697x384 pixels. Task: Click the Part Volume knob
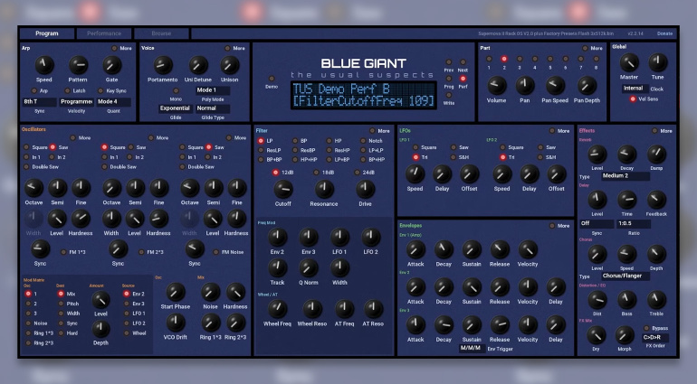click(497, 86)
